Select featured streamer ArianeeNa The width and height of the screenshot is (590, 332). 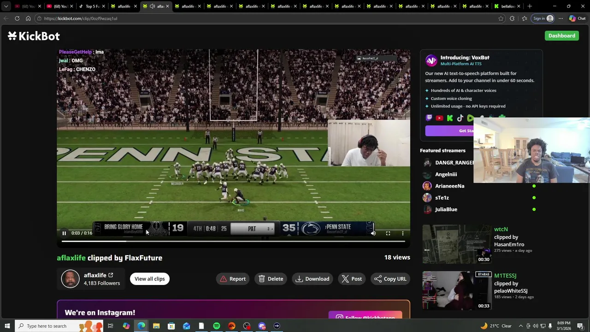coord(449,186)
